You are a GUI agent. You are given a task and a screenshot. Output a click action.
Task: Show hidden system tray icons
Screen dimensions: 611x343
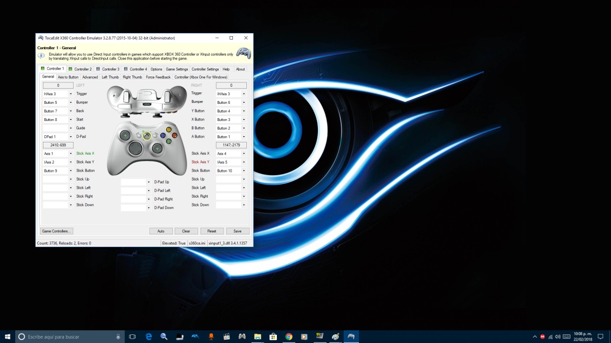(535, 337)
